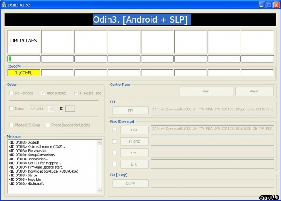The image size is (281, 201).
Task: Click the 'Initialzation..' log line
Action: [x=28, y=159]
